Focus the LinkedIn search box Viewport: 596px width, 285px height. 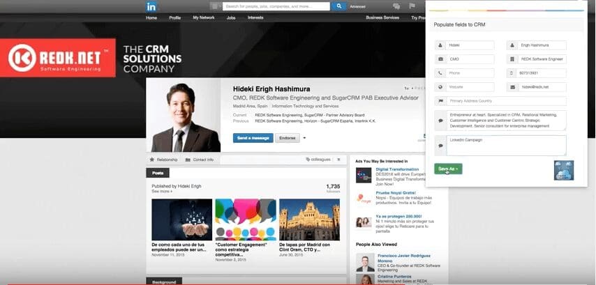pyautogui.click(x=276, y=6)
